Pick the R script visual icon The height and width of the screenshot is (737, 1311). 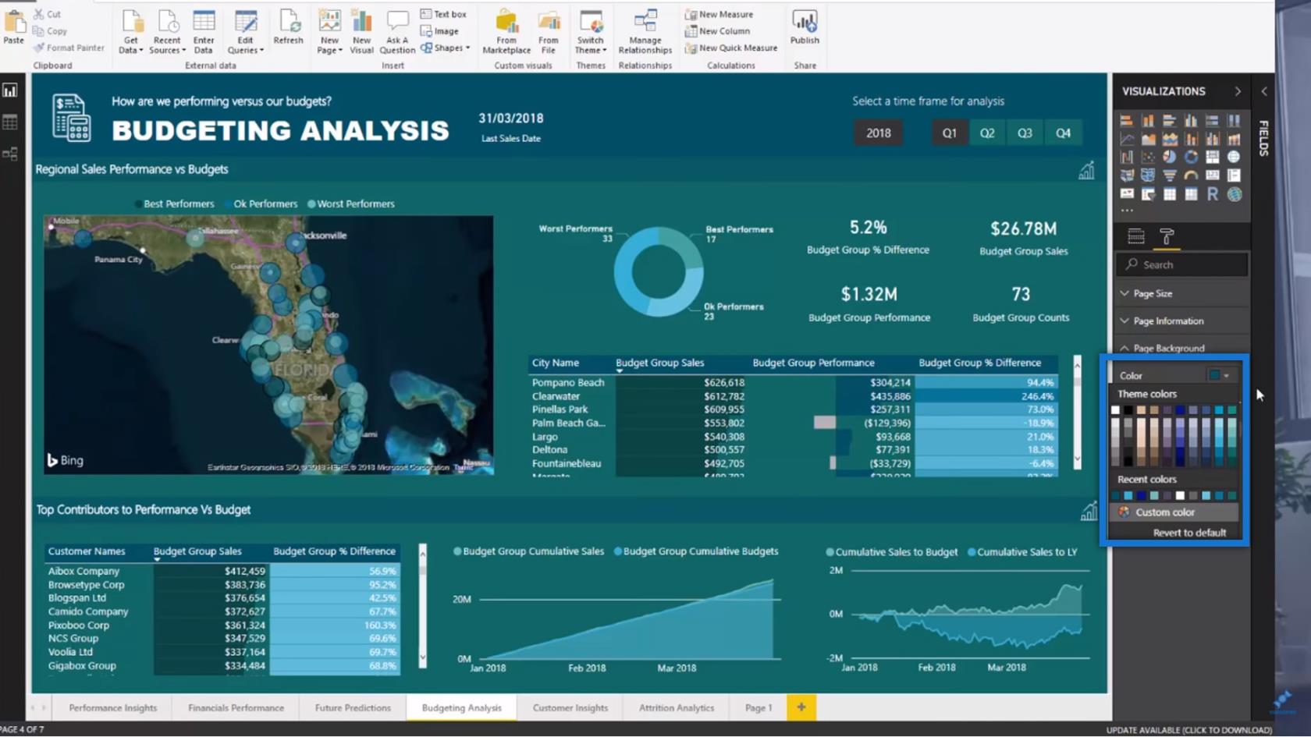point(1212,194)
